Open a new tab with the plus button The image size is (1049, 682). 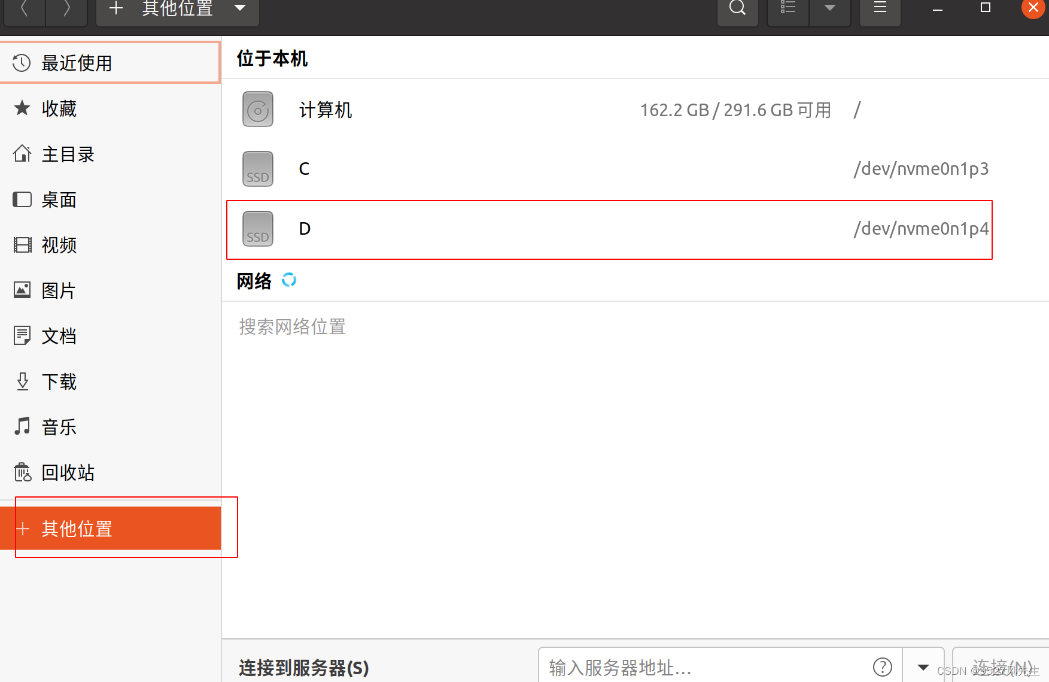tap(115, 8)
